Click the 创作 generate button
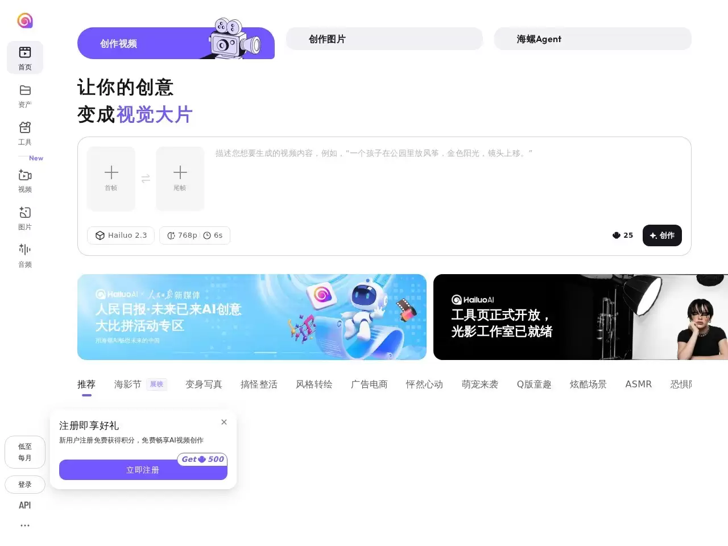Image resolution: width=728 pixels, height=546 pixels. point(662,235)
